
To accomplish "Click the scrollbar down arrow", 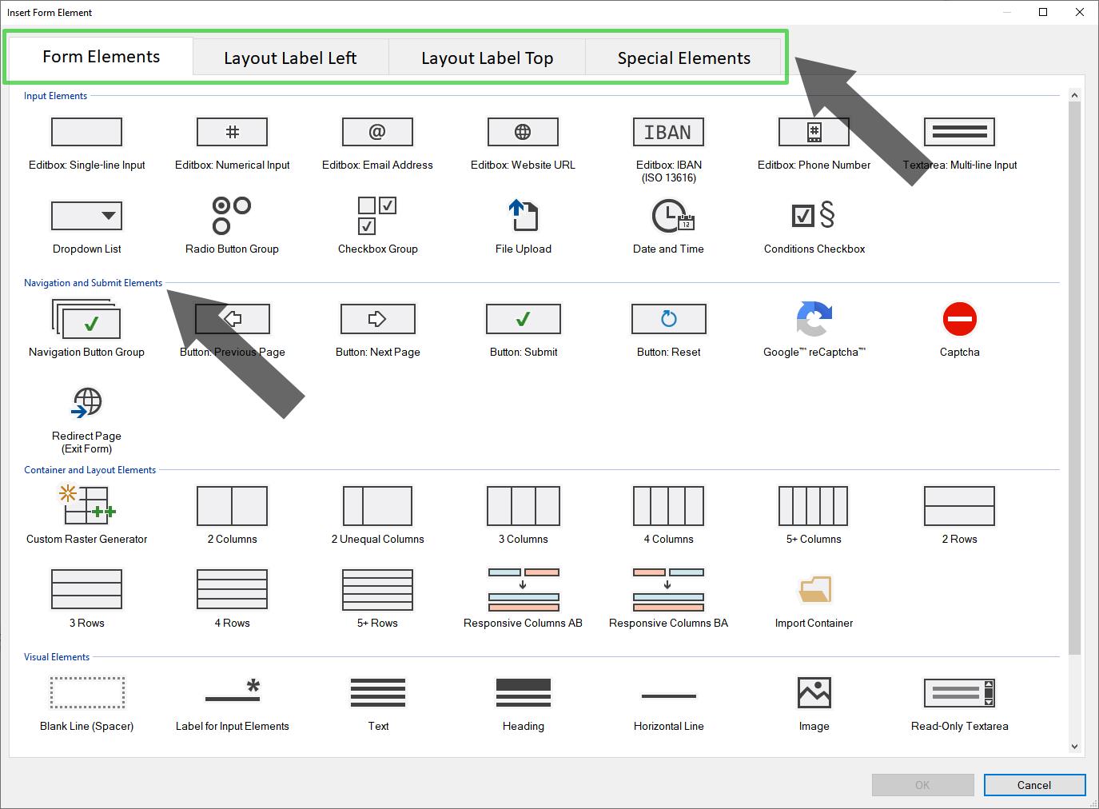I will coord(1074,746).
